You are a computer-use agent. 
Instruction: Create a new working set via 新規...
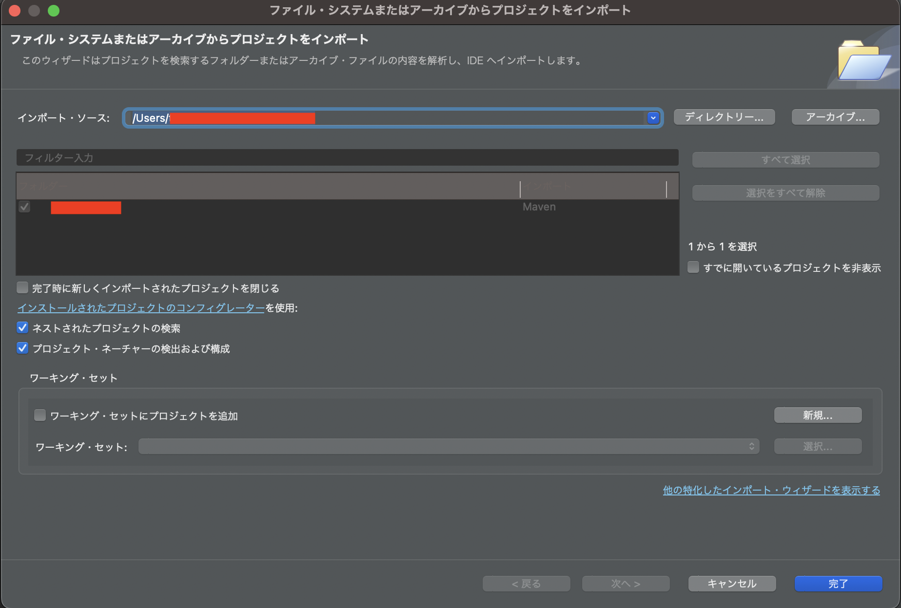[x=817, y=415]
